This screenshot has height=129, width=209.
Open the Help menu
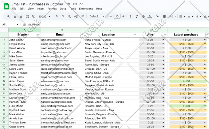(x=99, y=9)
